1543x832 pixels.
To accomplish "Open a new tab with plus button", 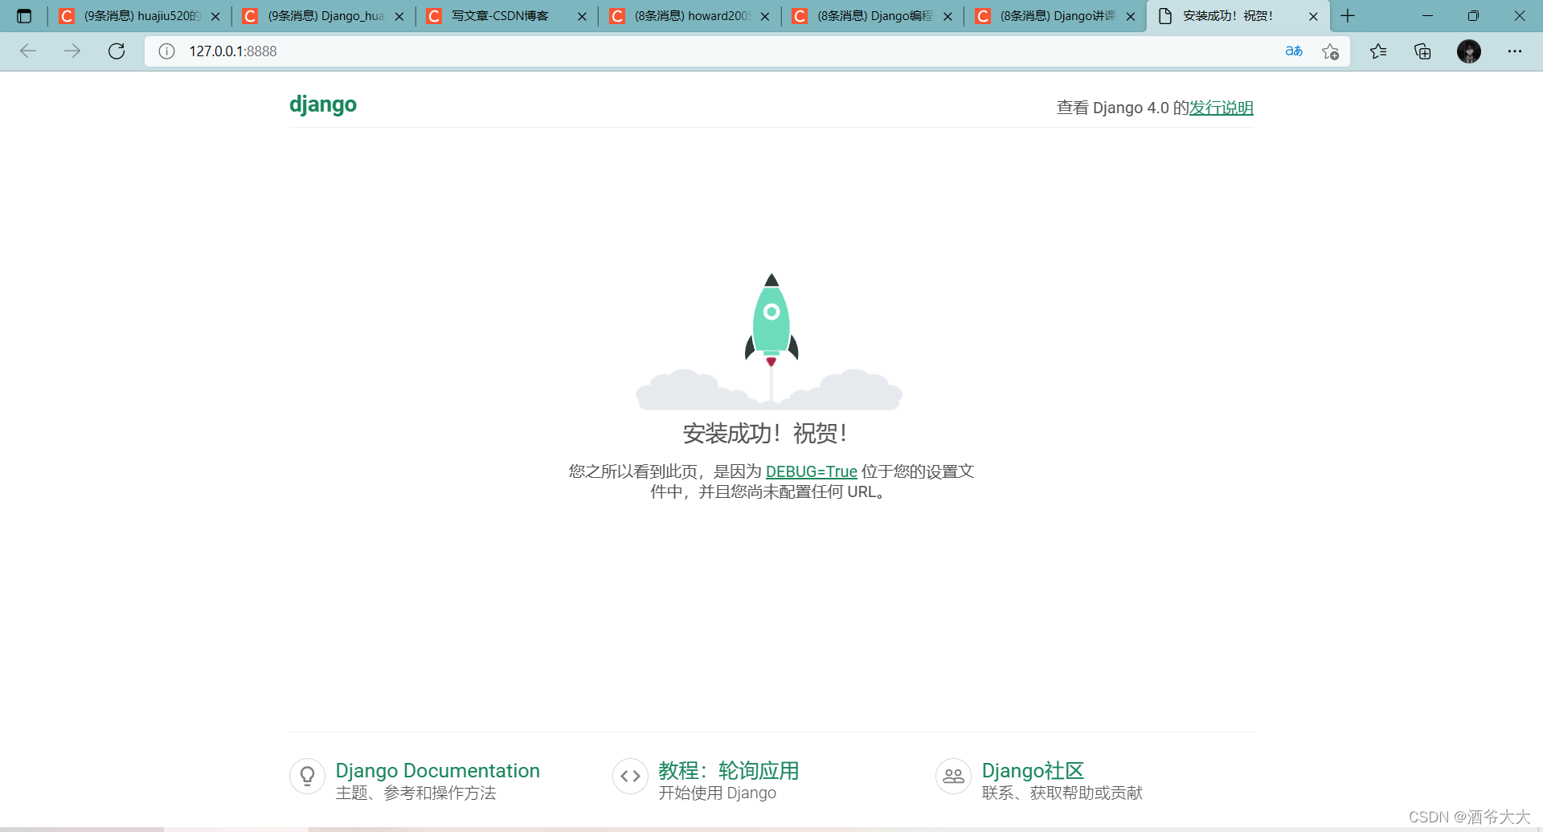I will [1348, 16].
